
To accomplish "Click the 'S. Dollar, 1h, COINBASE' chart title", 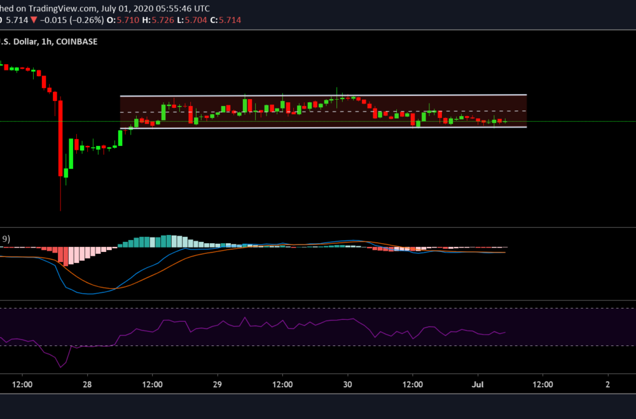I will pos(49,42).
